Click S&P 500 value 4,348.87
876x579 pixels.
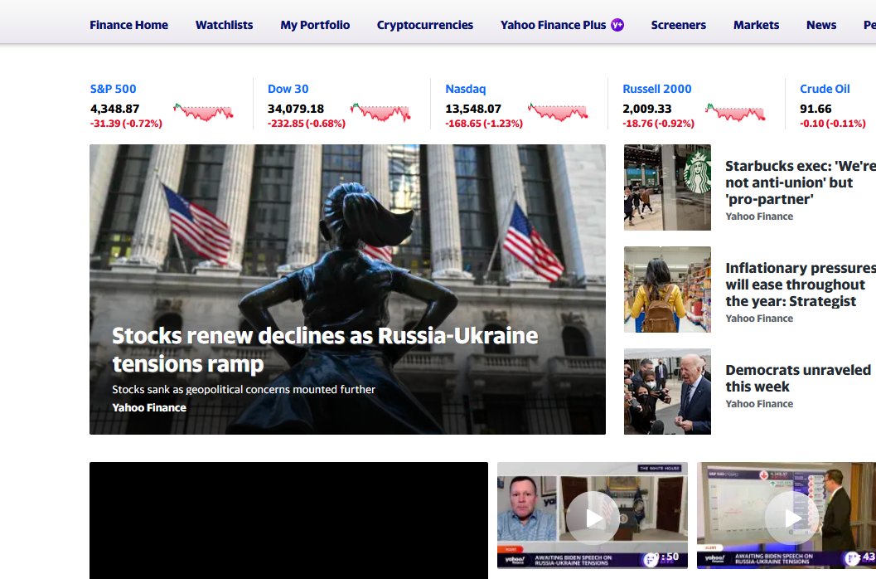[114, 109]
